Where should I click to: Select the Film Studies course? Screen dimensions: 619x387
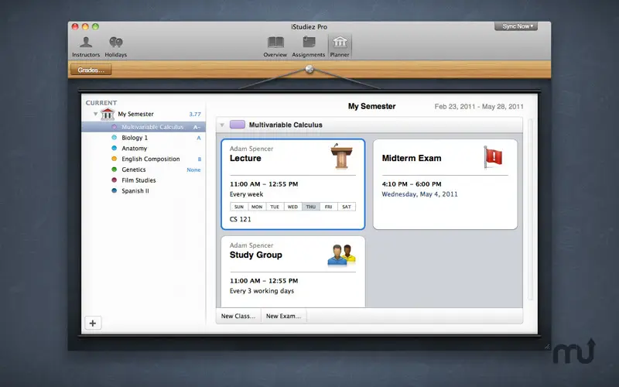(x=143, y=180)
